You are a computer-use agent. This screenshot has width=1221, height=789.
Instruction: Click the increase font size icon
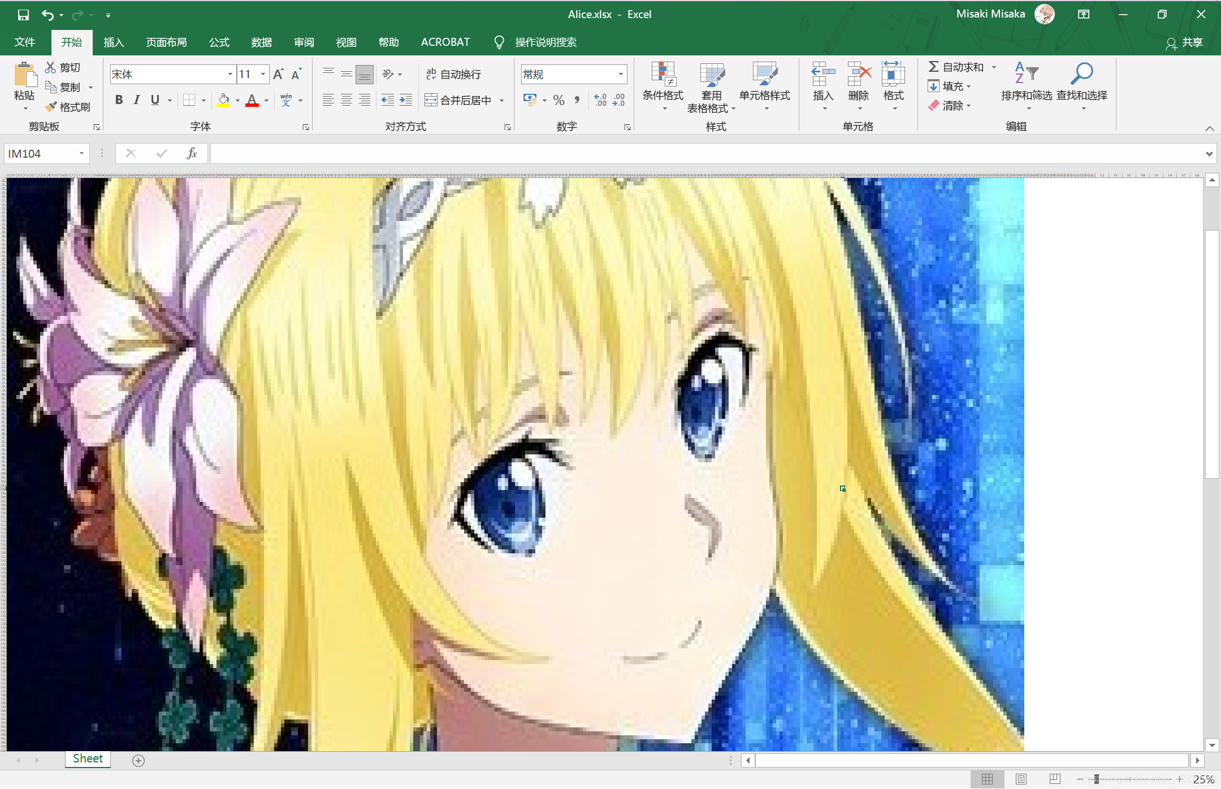coord(278,73)
